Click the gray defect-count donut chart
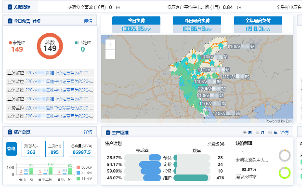The width and height of the screenshot is (302, 188). coord(285,155)
